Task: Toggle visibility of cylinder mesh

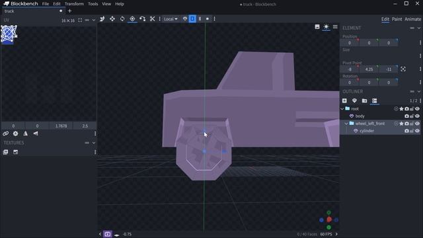Action: click(x=417, y=131)
